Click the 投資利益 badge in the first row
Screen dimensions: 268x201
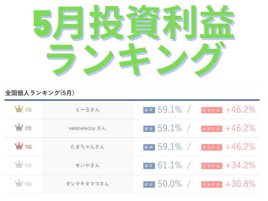pos(212,110)
